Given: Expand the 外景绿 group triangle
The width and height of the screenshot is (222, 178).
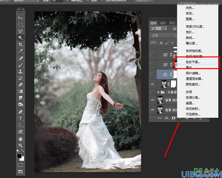Looking at the screenshot, I should point(159,92).
